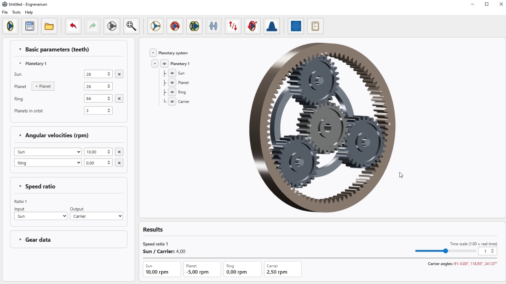This screenshot has height=284, width=506.
Task: Remove the Sun teeth row with X
Action: [119, 74]
